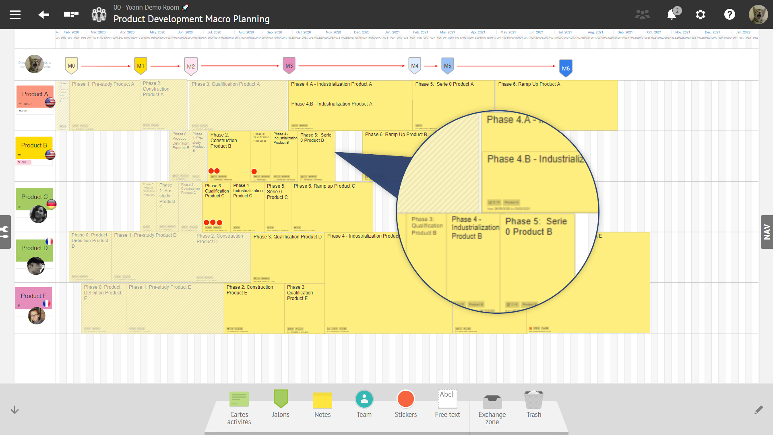Pick the Jalons milestone tool
The width and height of the screenshot is (773, 435).
[x=281, y=404]
